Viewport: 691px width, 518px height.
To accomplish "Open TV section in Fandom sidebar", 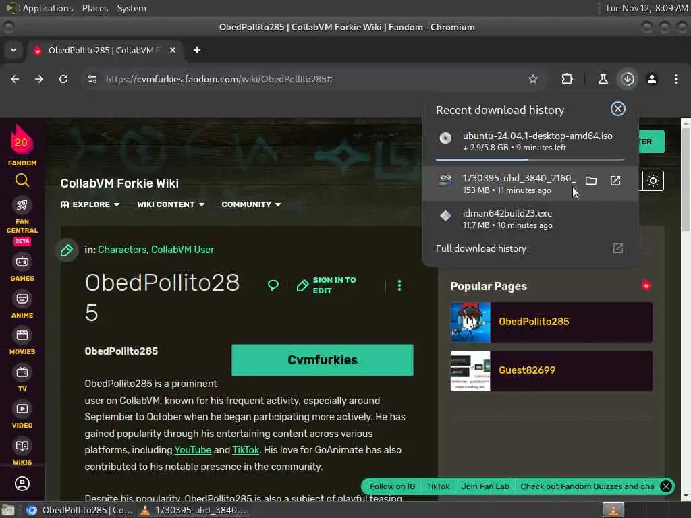I will (x=22, y=378).
